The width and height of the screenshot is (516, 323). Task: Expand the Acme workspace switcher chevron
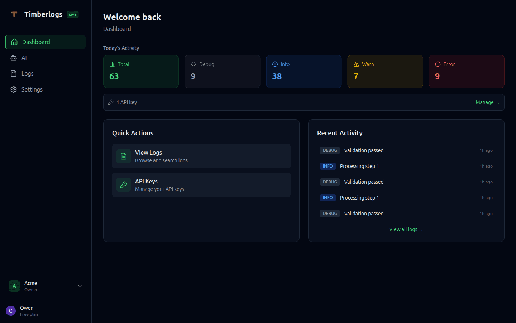(80, 286)
